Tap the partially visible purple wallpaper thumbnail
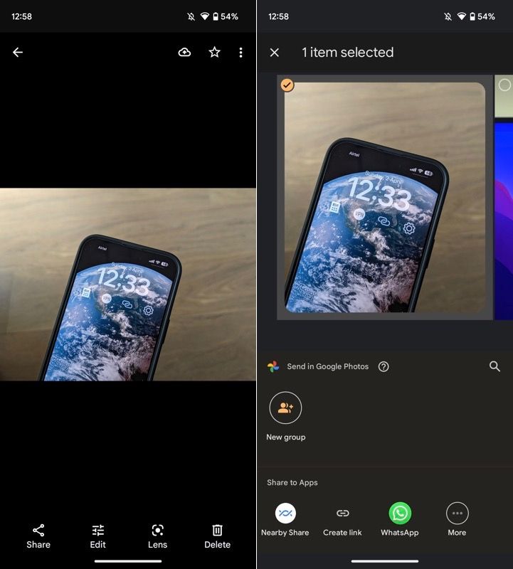Viewport: 513px width, 569px height. pos(504,221)
